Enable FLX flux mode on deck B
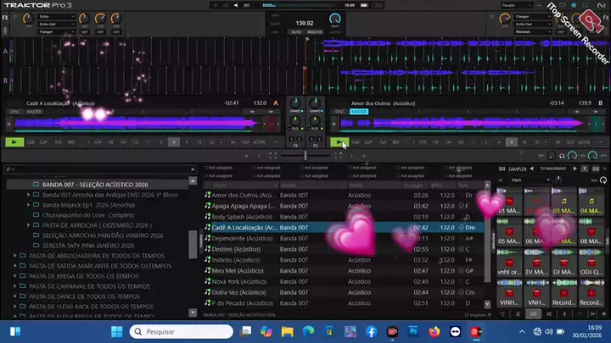 point(383,142)
